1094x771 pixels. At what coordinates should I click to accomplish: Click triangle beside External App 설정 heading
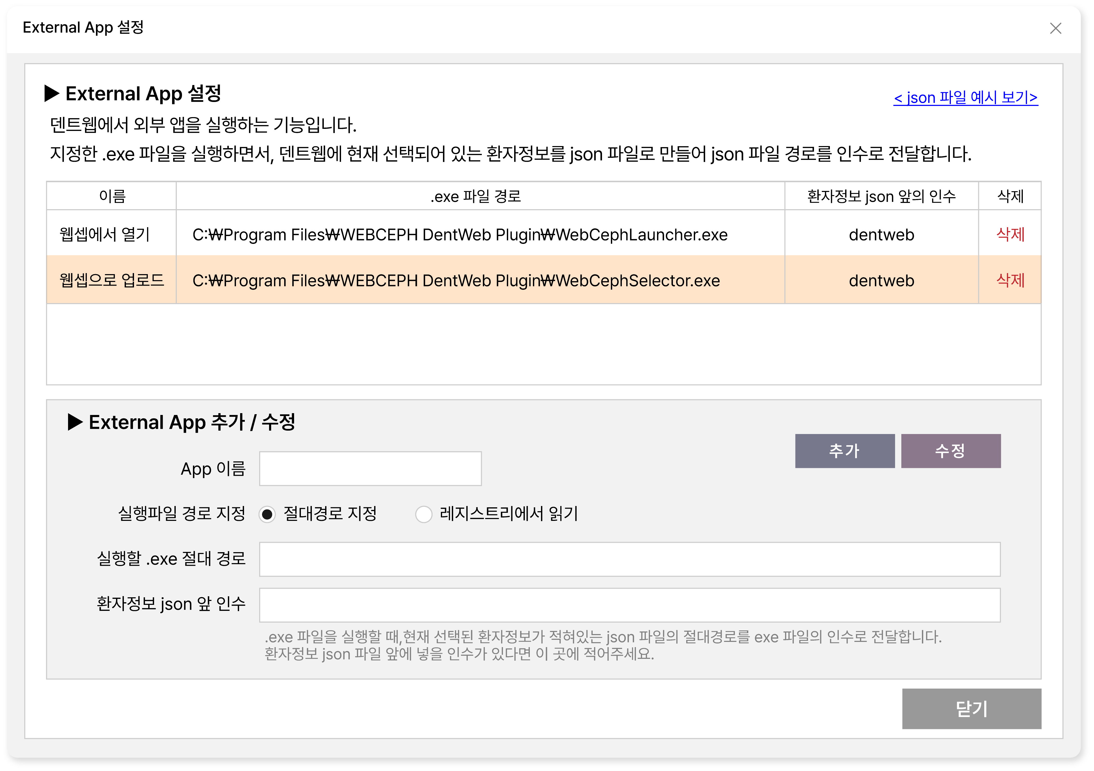[x=51, y=93]
